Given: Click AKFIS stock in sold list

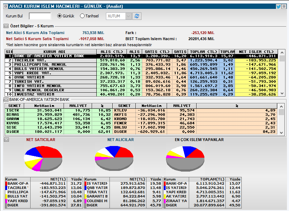Looking at the screenshot, I should tap(121, 114).
